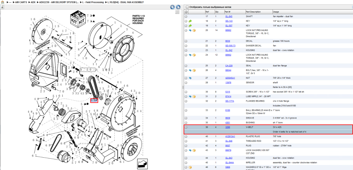Click package box icon on row 46 WASHER
The height and width of the screenshot is (170, 353).
click(x=190, y=167)
